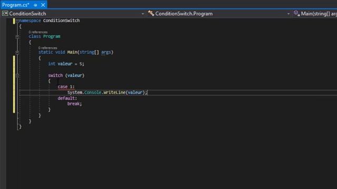Click the C# project icon beside ConditionSwitch
337x189 pixels.
(5, 14)
